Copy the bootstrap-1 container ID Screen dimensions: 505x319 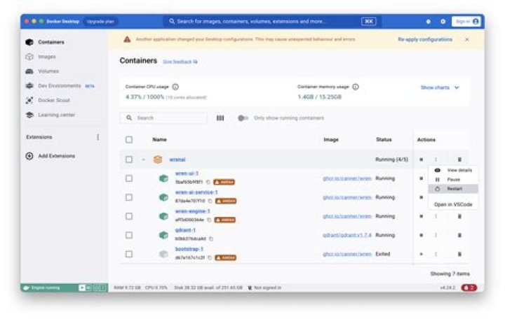tap(210, 257)
